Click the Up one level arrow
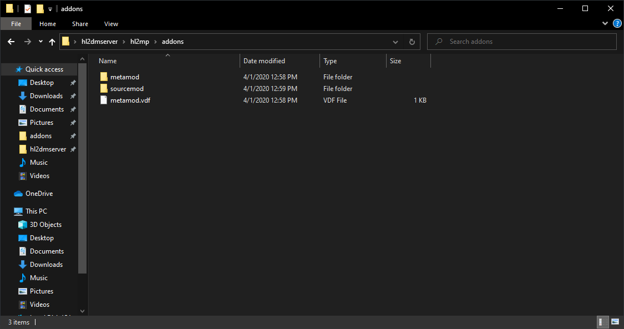624x329 pixels. 52,42
